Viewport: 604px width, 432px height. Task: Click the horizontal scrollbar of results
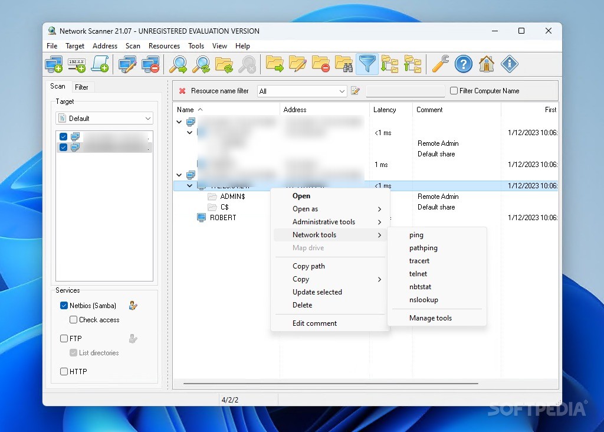(x=331, y=384)
